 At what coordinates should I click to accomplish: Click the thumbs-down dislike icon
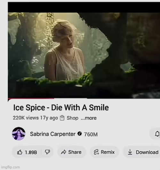pyautogui.click(x=47, y=152)
